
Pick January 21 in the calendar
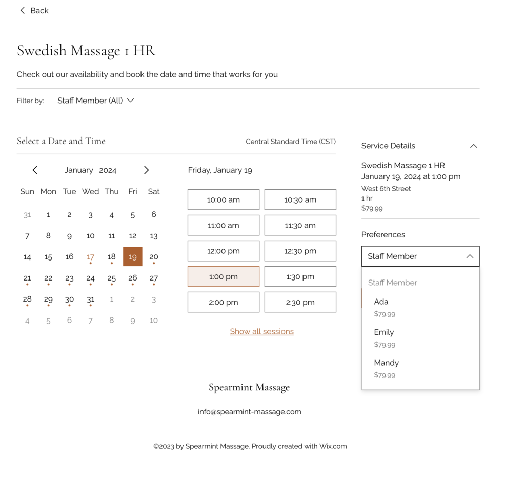tap(27, 278)
